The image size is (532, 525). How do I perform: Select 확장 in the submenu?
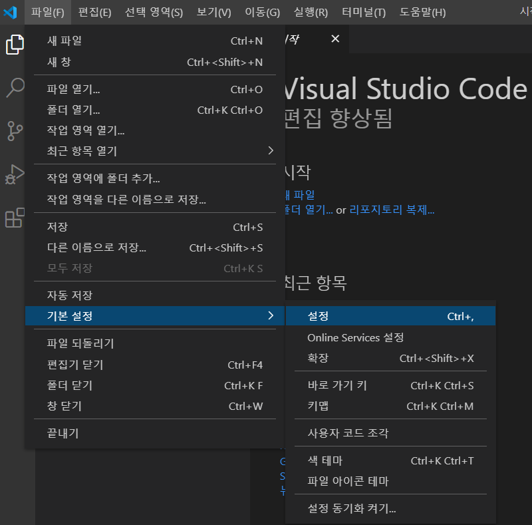pos(390,358)
